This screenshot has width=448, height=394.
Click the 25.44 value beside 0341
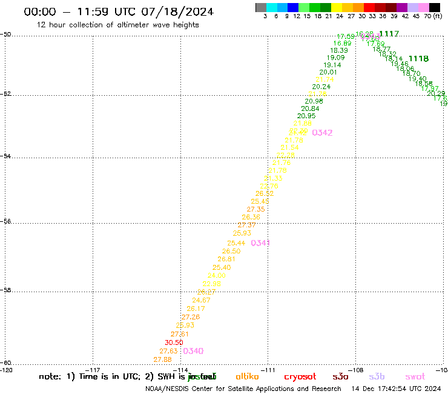pyautogui.click(x=236, y=243)
